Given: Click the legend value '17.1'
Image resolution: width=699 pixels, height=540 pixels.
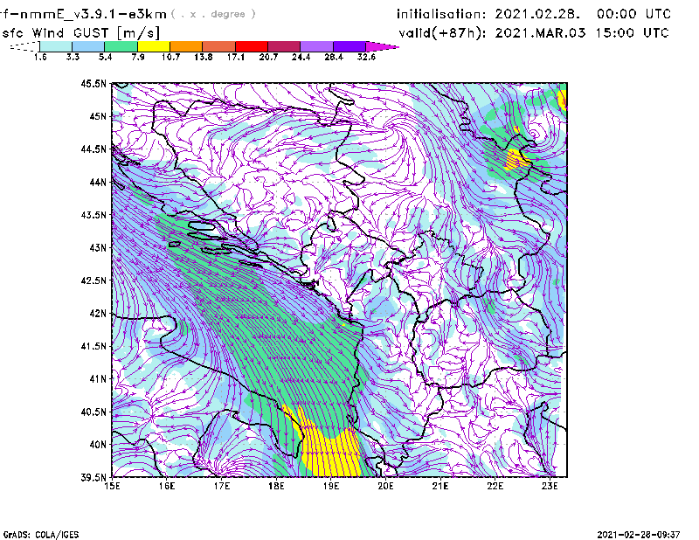Looking at the screenshot, I should pyautogui.click(x=236, y=57).
